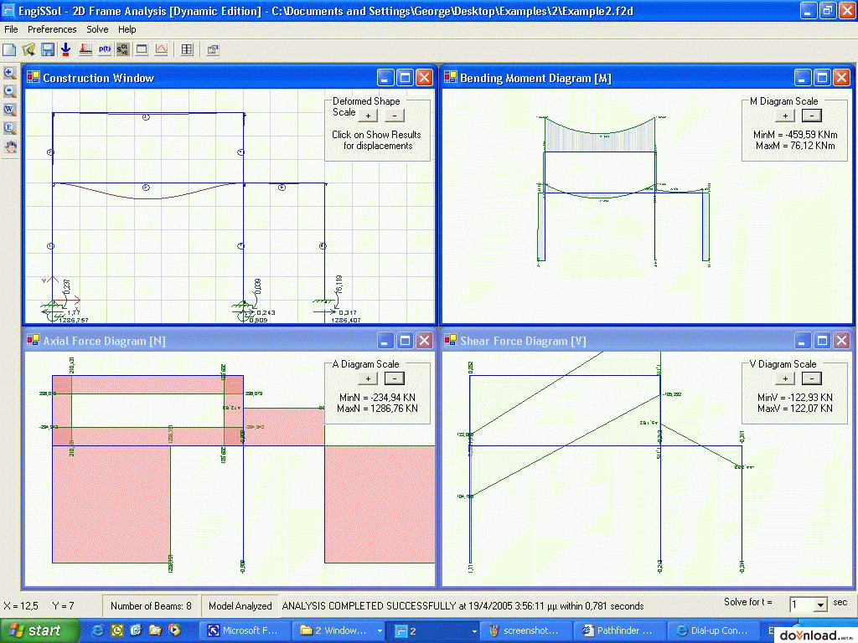Click the Windows Start button
The image size is (858, 643).
coord(39,630)
